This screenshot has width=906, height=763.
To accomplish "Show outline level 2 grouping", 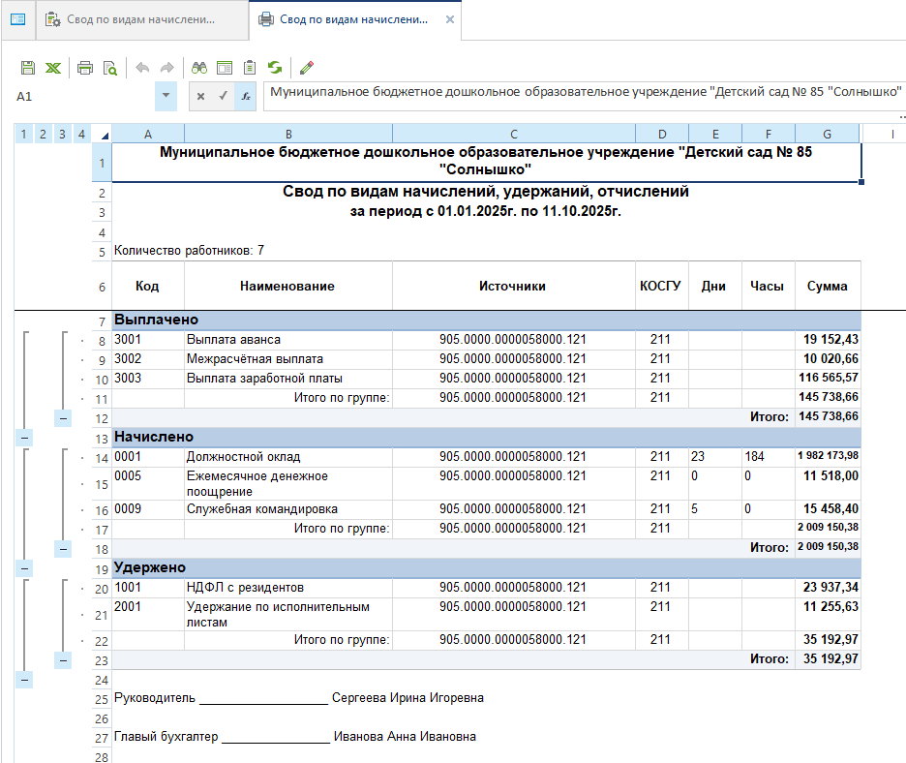I will coord(43,134).
